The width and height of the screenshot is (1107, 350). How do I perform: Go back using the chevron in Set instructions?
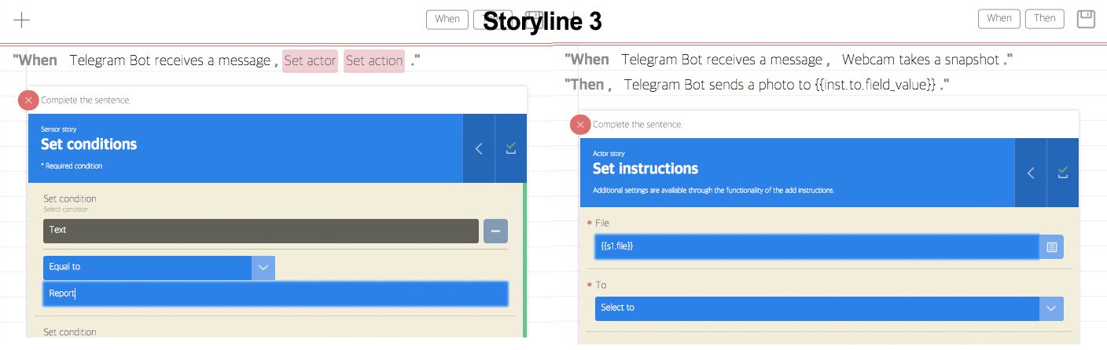pos(1031,173)
